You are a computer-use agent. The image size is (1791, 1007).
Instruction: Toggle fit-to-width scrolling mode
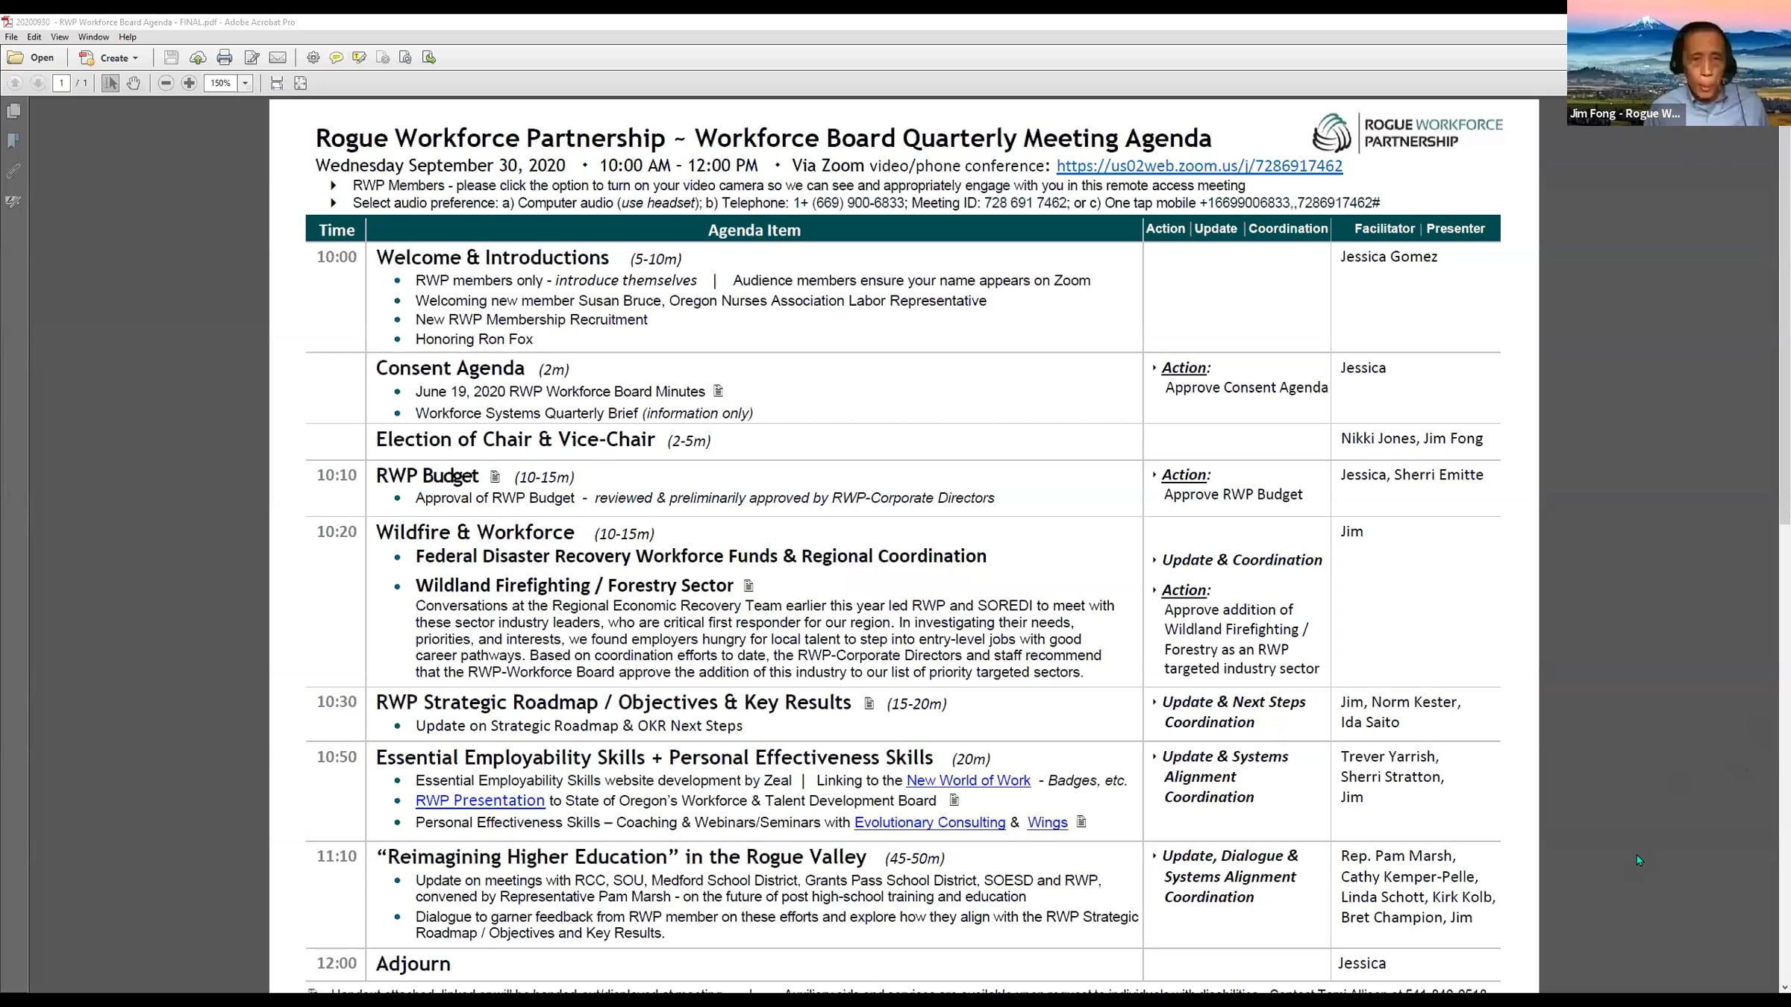coord(277,83)
